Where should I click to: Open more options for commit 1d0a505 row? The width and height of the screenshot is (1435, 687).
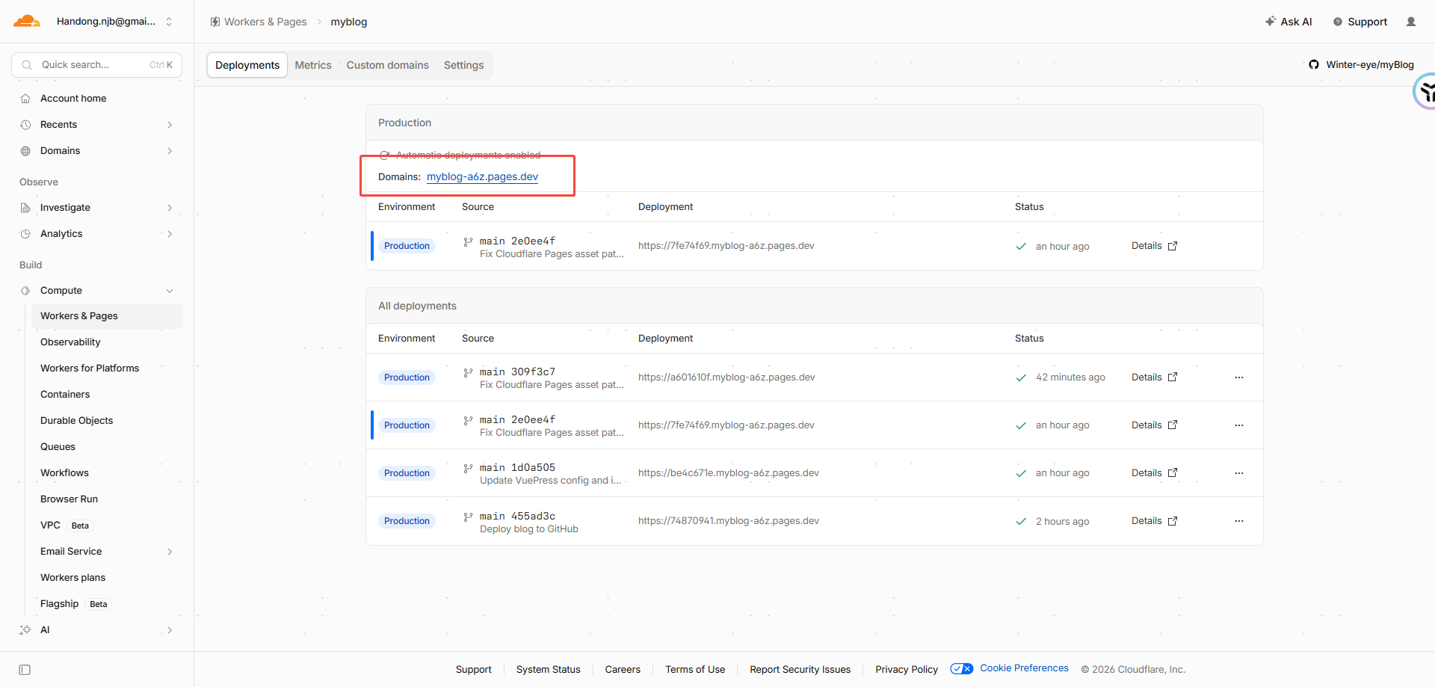[1239, 473]
